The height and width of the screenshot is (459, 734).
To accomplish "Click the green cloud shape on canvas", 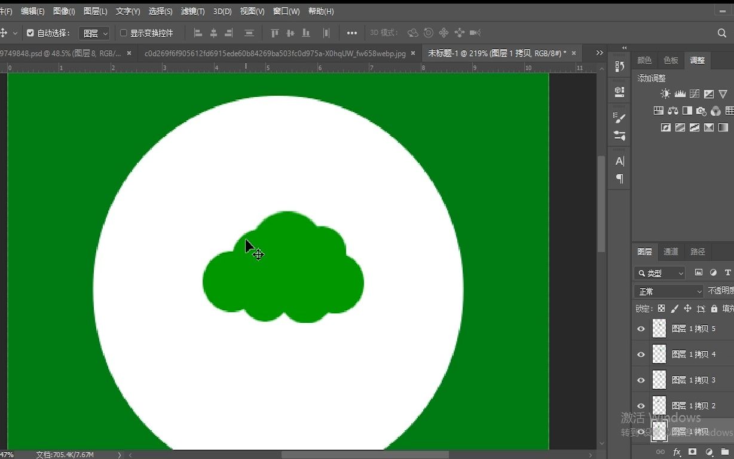I will pos(283,267).
